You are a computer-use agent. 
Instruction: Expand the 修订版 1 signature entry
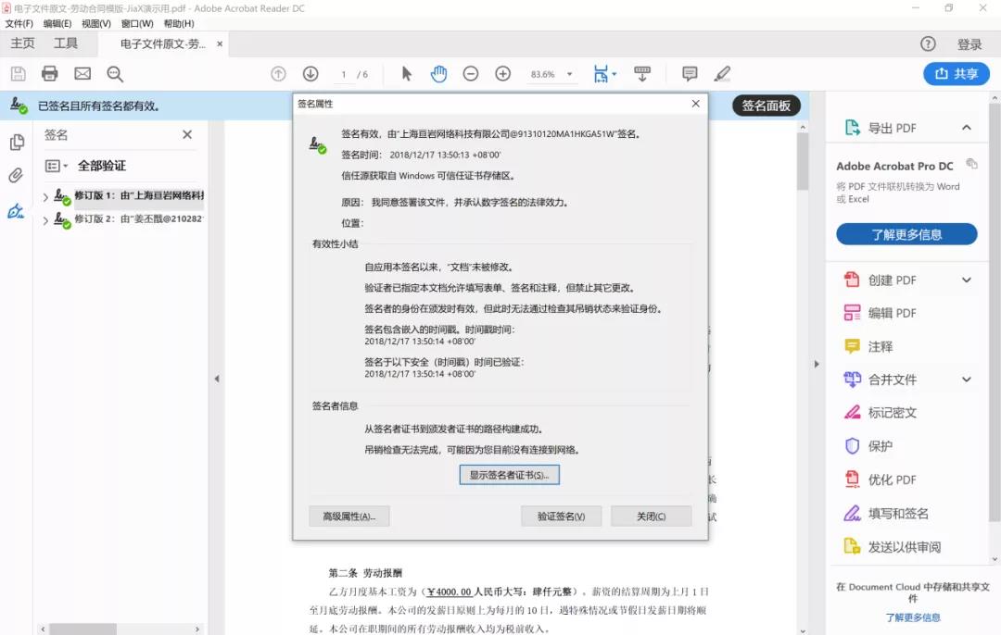45,196
